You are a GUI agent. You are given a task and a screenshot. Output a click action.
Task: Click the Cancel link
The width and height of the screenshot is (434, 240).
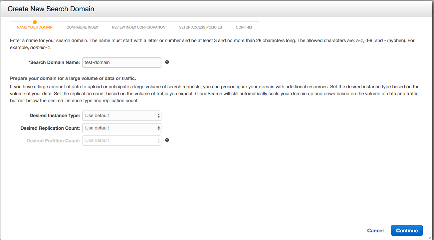pyautogui.click(x=375, y=230)
